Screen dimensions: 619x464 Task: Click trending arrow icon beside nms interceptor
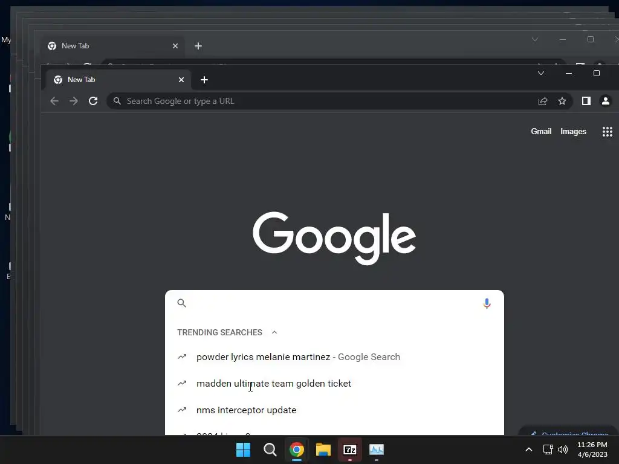pos(182,410)
